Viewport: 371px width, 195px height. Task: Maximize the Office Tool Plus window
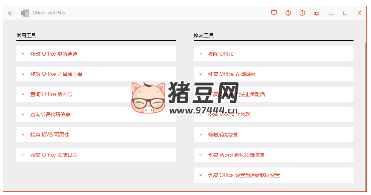pos(345,13)
